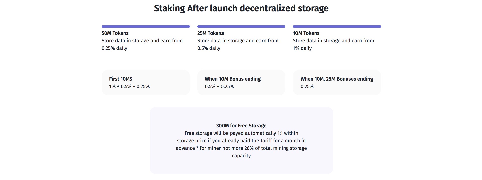Click the purple bar above 50M Tokens
This screenshot has width=482, height=180.
click(145, 26)
